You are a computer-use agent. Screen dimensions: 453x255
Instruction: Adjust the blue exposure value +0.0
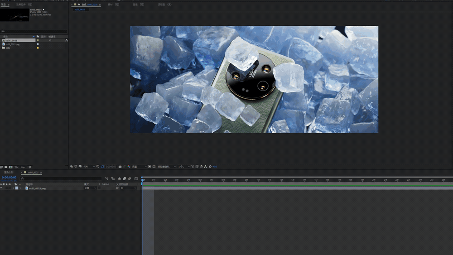coord(215,167)
